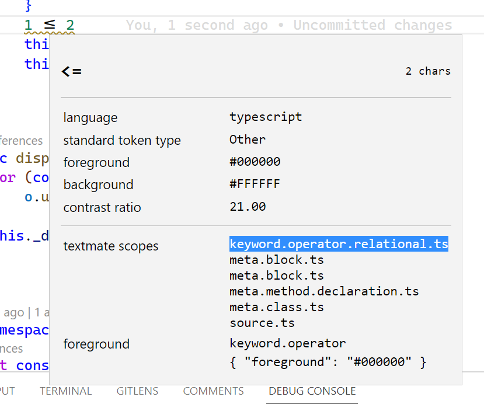Viewport: 484px width, 404px height.
Task: Click the standard token type value Other
Action: tap(247, 140)
